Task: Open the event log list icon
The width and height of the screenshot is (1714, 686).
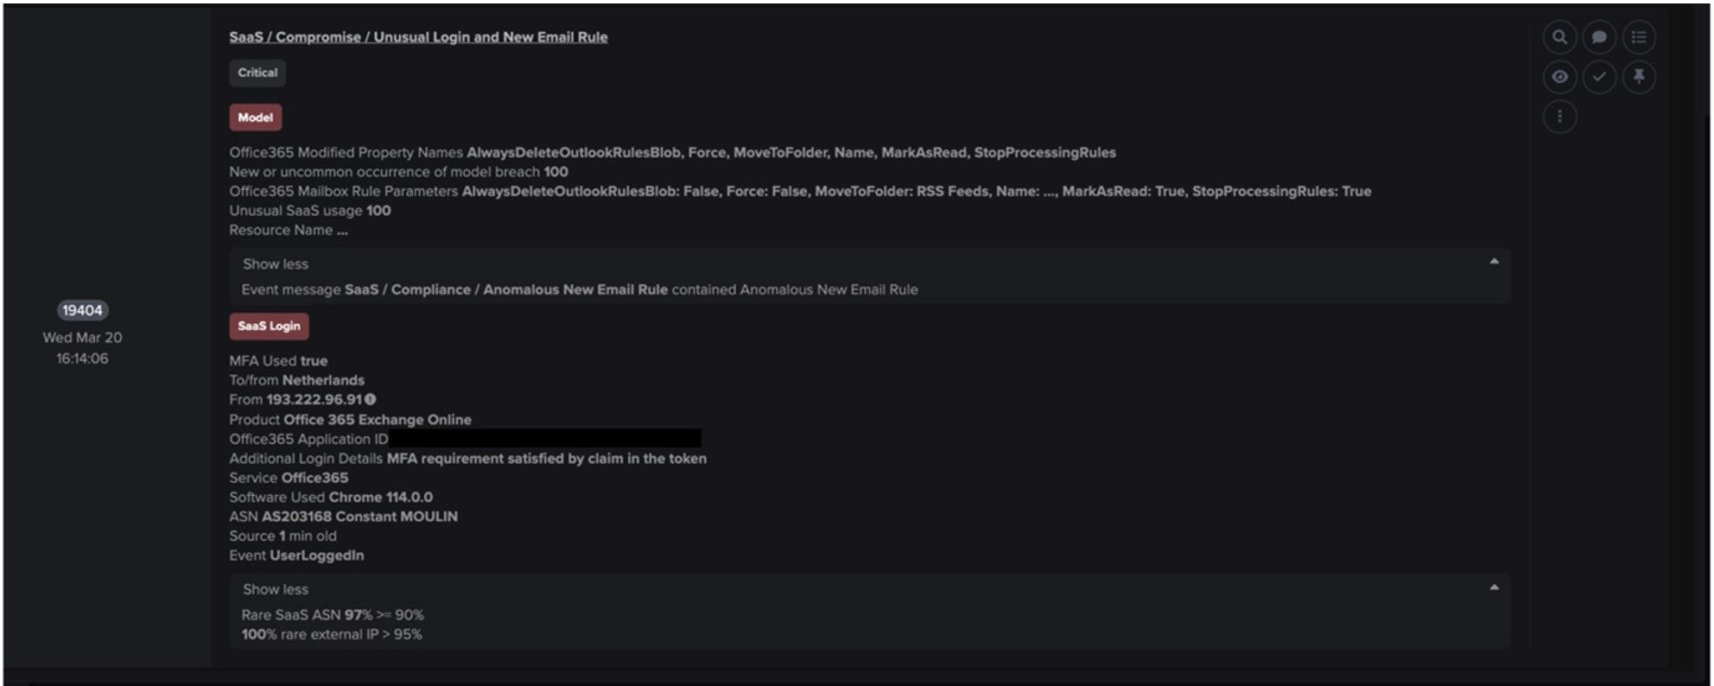Action: click(x=1639, y=37)
